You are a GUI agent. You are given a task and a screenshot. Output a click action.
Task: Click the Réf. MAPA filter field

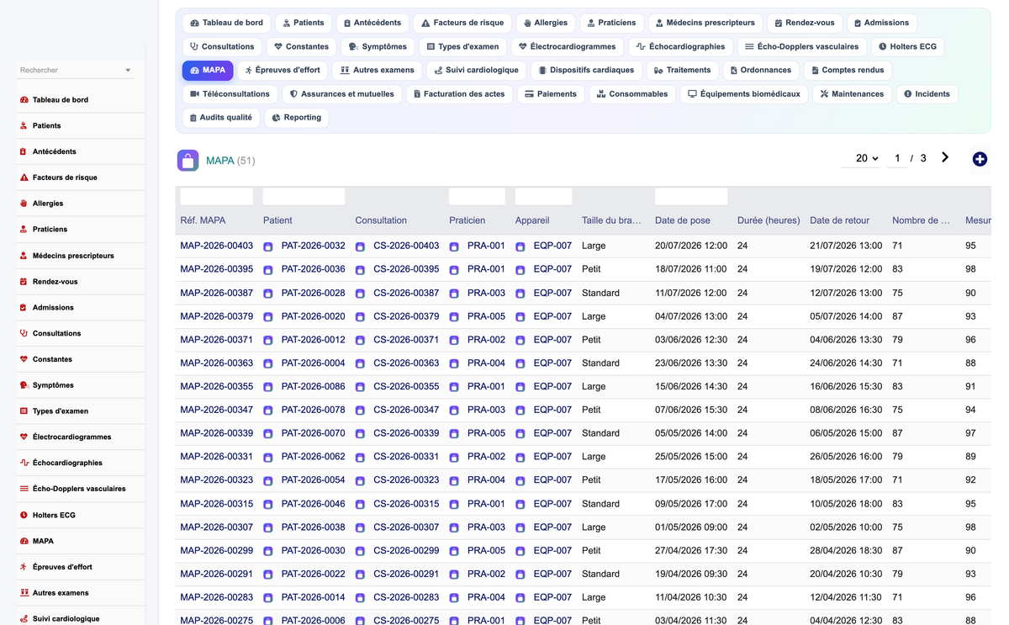click(216, 197)
